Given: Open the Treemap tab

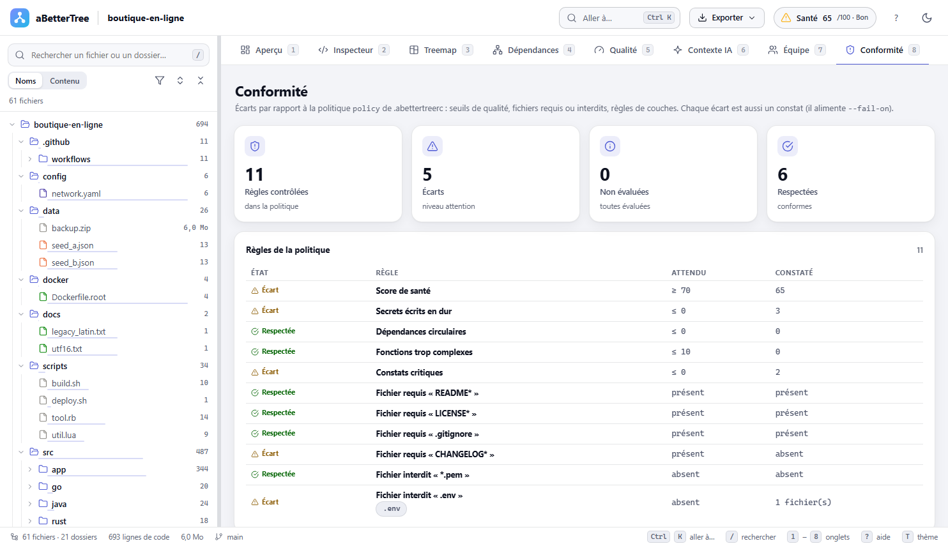Looking at the screenshot, I should (x=441, y=50).
